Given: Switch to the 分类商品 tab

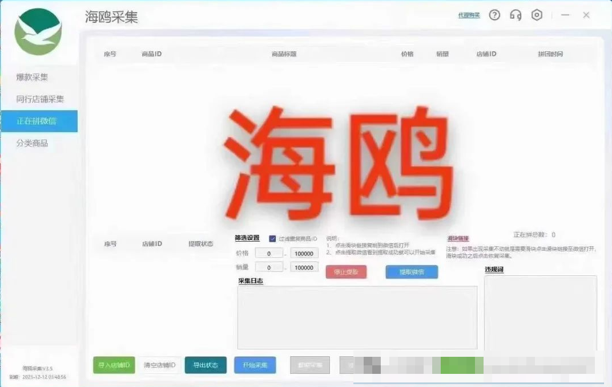Looking at the screenshot, I should (32, 144).
